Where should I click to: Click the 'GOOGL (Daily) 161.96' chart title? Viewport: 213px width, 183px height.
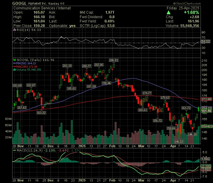(36, 60)
